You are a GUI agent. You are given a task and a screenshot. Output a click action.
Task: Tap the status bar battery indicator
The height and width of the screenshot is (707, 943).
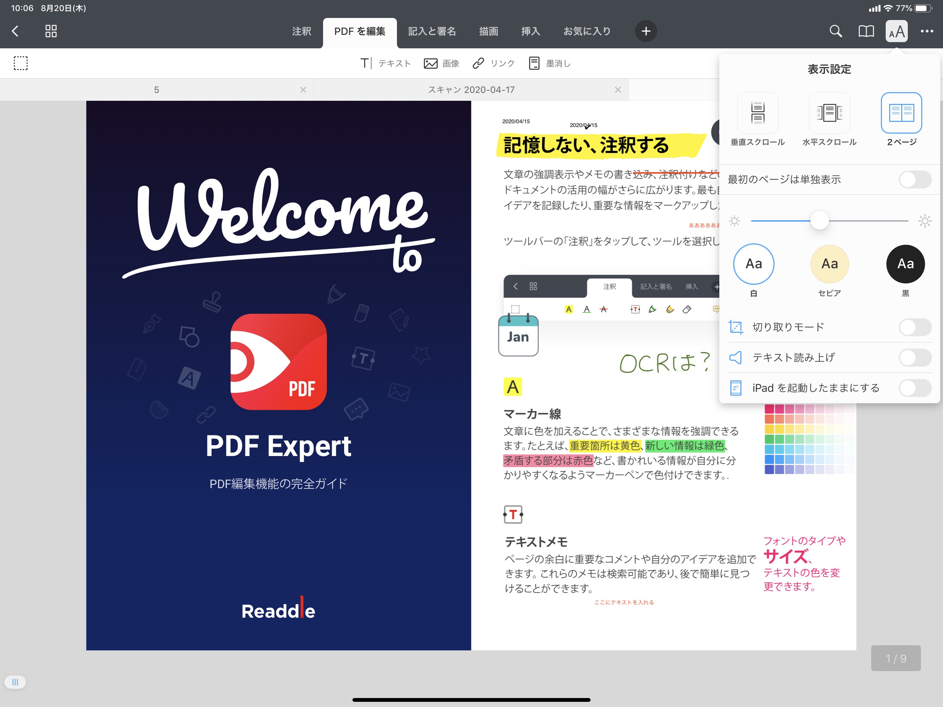coord(923,8)
